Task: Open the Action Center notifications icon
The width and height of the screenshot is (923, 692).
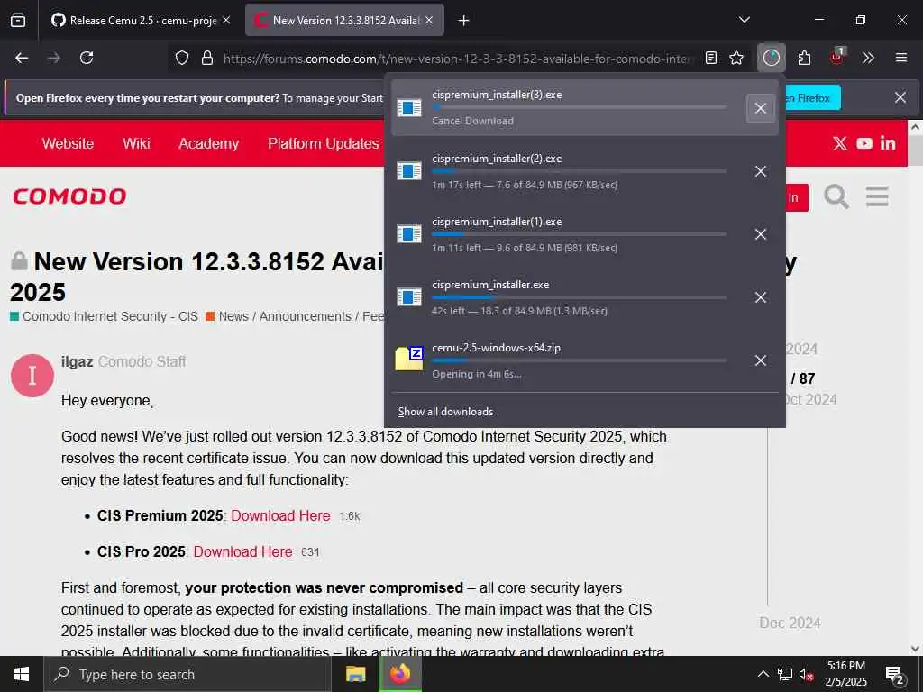Action: coord(895,675)
